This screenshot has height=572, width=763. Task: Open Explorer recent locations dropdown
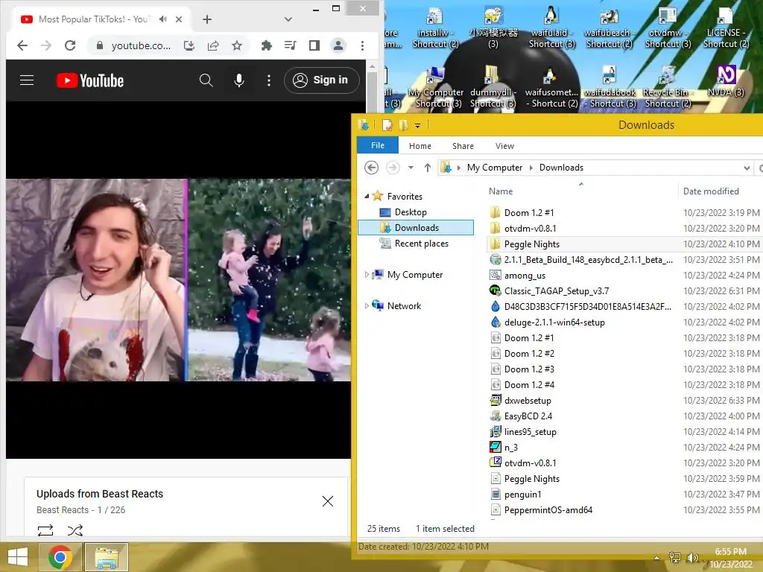click(411, 168)
